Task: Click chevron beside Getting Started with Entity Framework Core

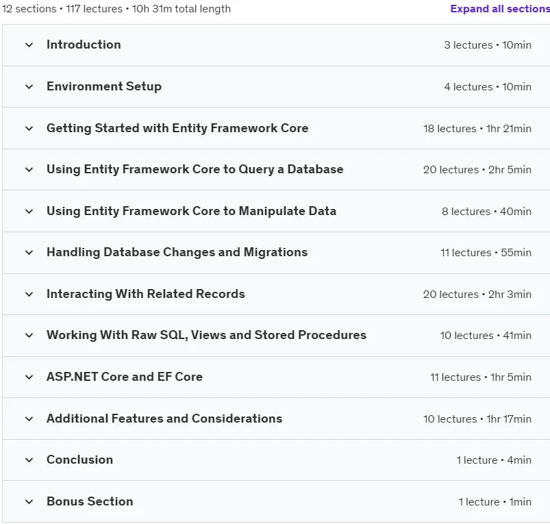Action: point(29,128)
